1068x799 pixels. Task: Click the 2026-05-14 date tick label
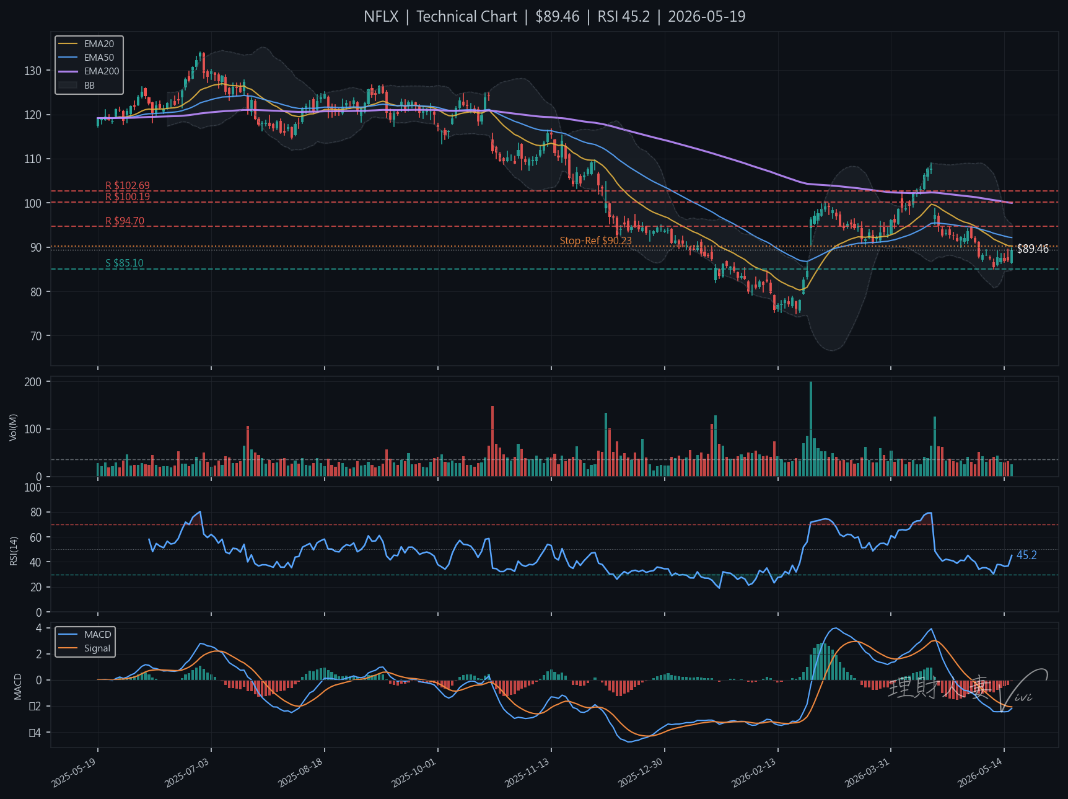pos(981,772)
